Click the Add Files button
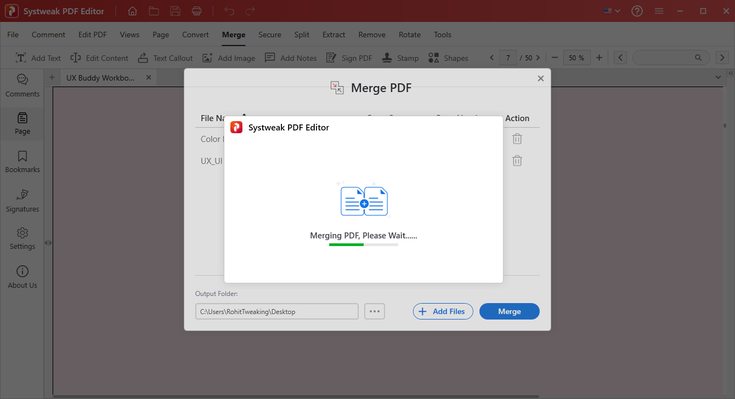The image size is (735, 399). [443, 311]
